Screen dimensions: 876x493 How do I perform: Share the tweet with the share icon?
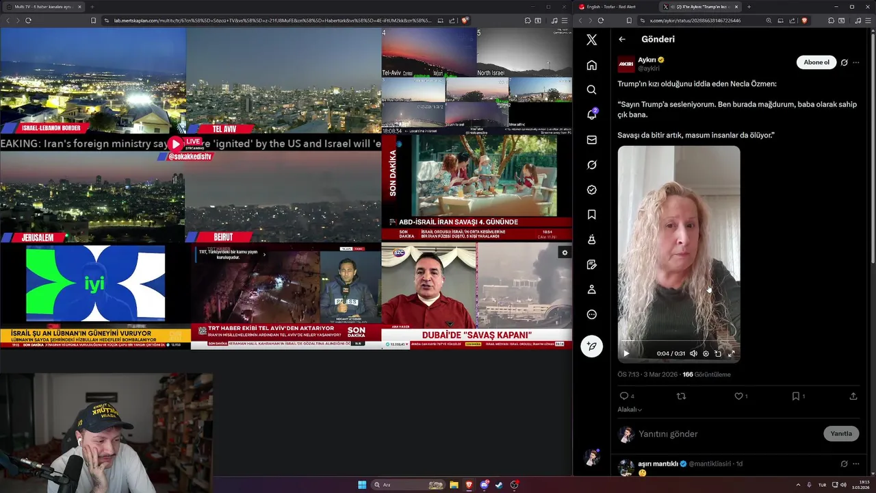click(853, 396)
